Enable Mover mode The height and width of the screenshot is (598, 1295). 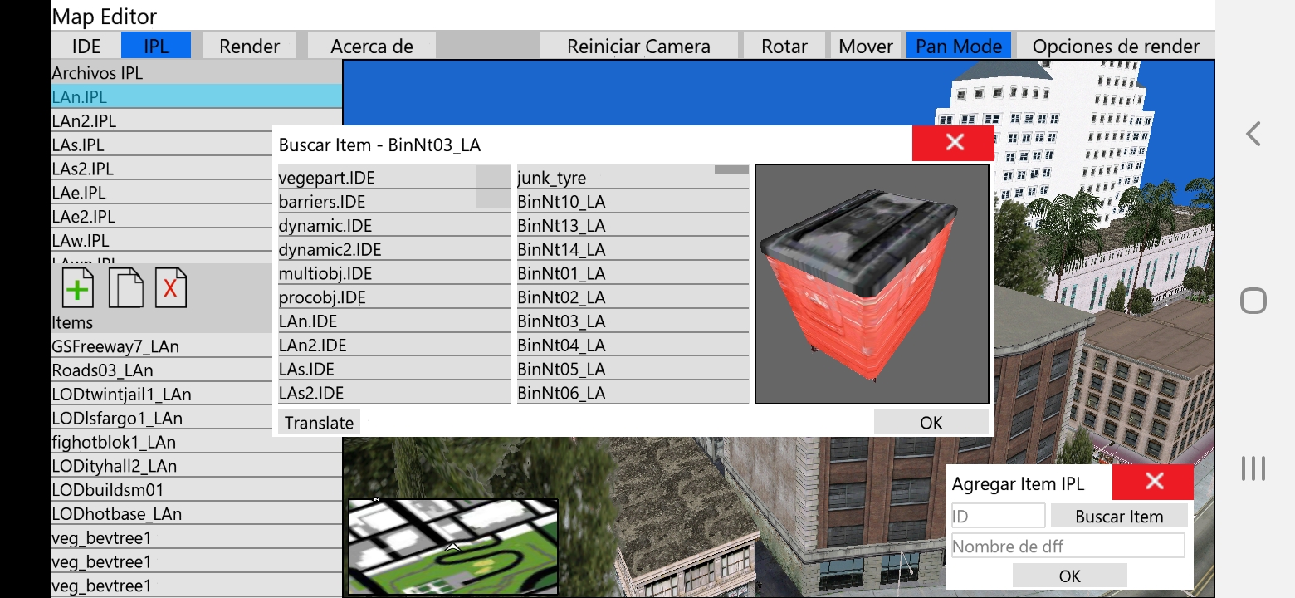pos(866,46)
